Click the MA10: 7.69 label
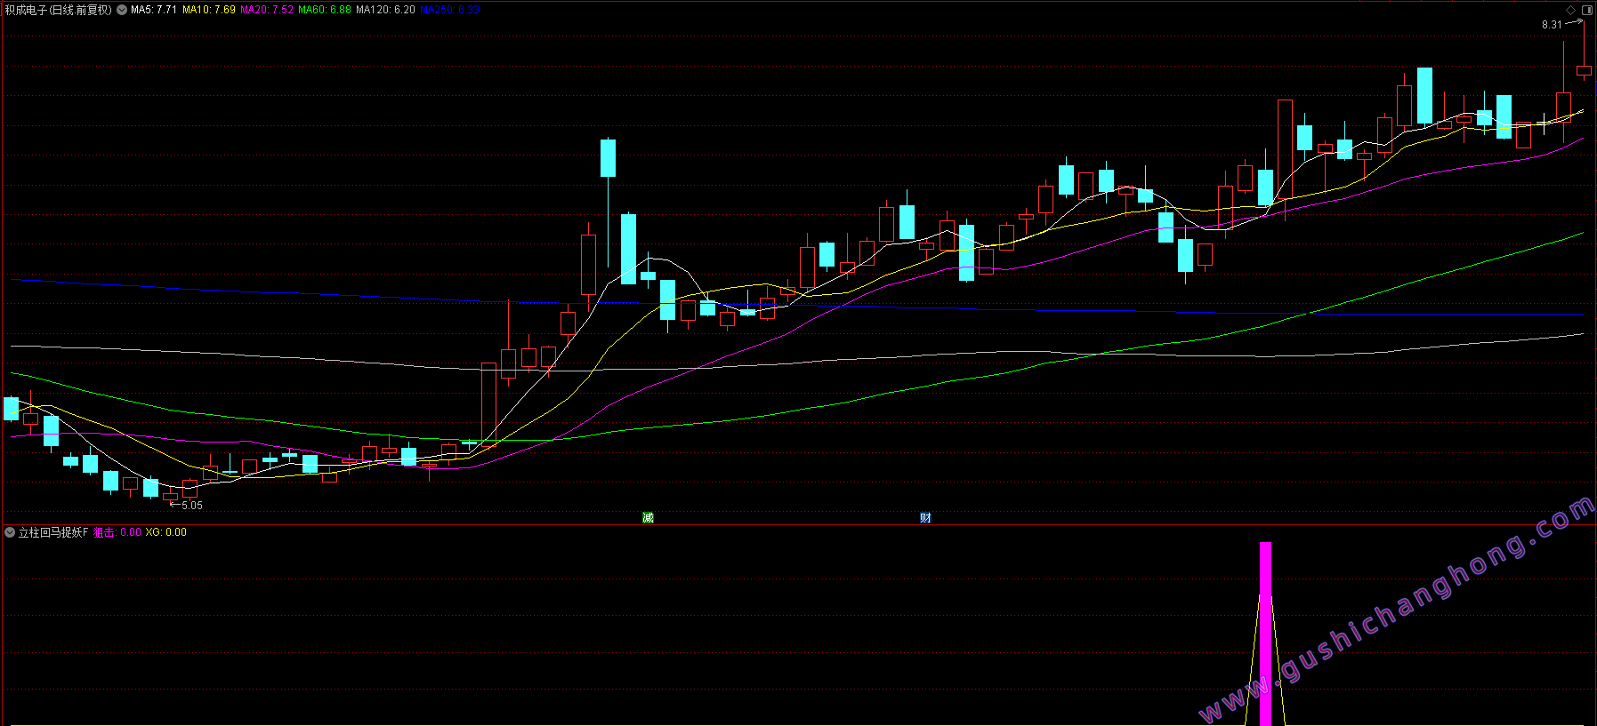Image resolution: width=1597 pixels, height=726 pixels. point(209,10)
